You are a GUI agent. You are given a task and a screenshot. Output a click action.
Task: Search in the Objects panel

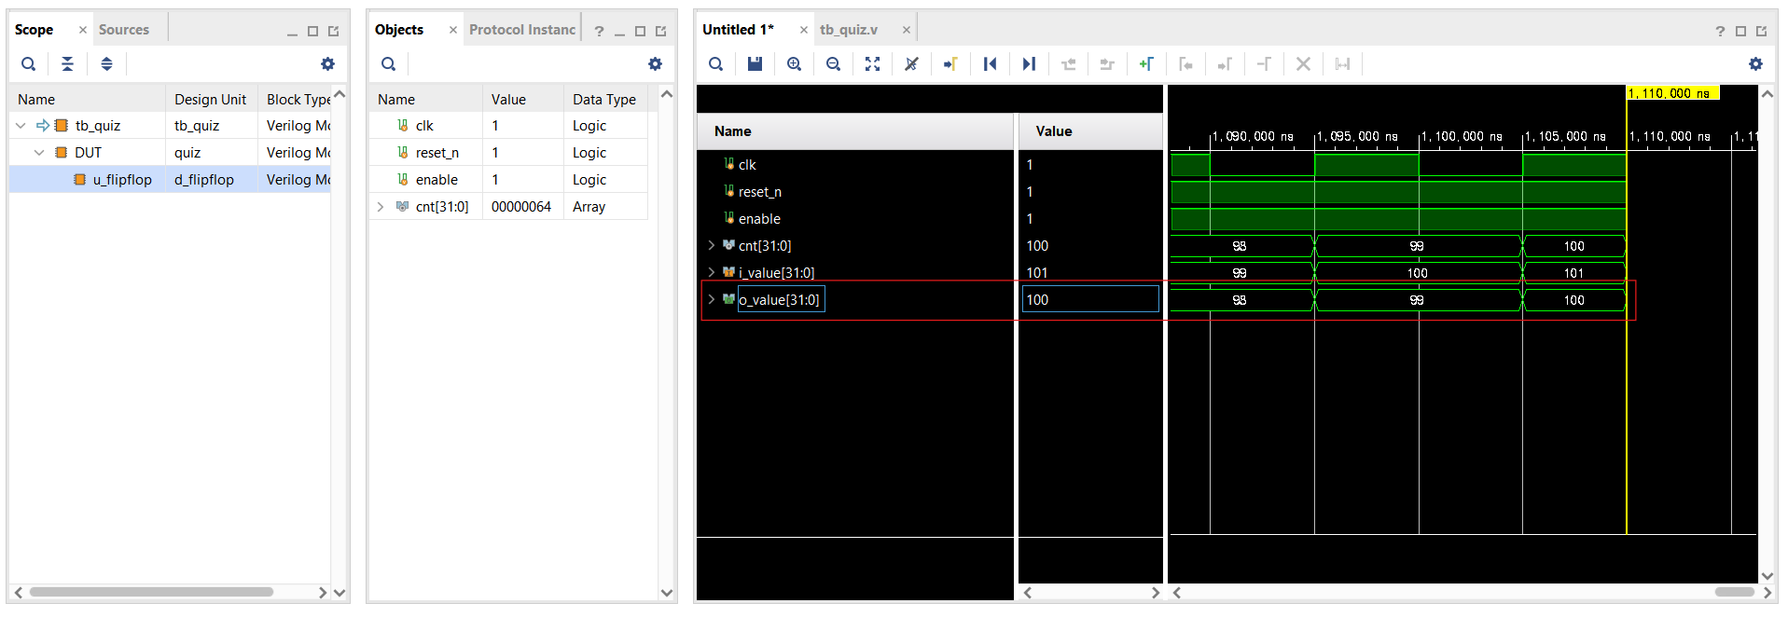pos(389,64)
